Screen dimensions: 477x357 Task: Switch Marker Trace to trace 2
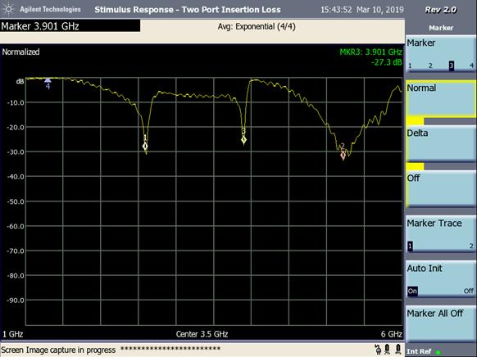[471, 246]
